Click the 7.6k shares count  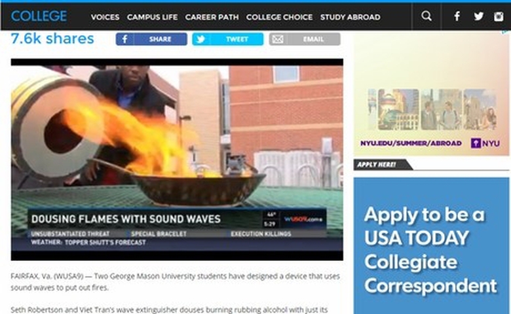click(x=52, y=39)
